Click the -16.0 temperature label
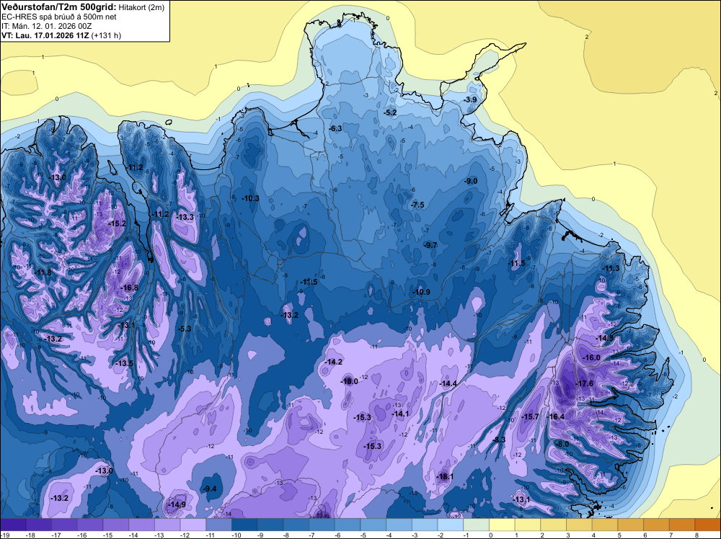The width and height of the screenshot is (721, 539). click(591, 358)
